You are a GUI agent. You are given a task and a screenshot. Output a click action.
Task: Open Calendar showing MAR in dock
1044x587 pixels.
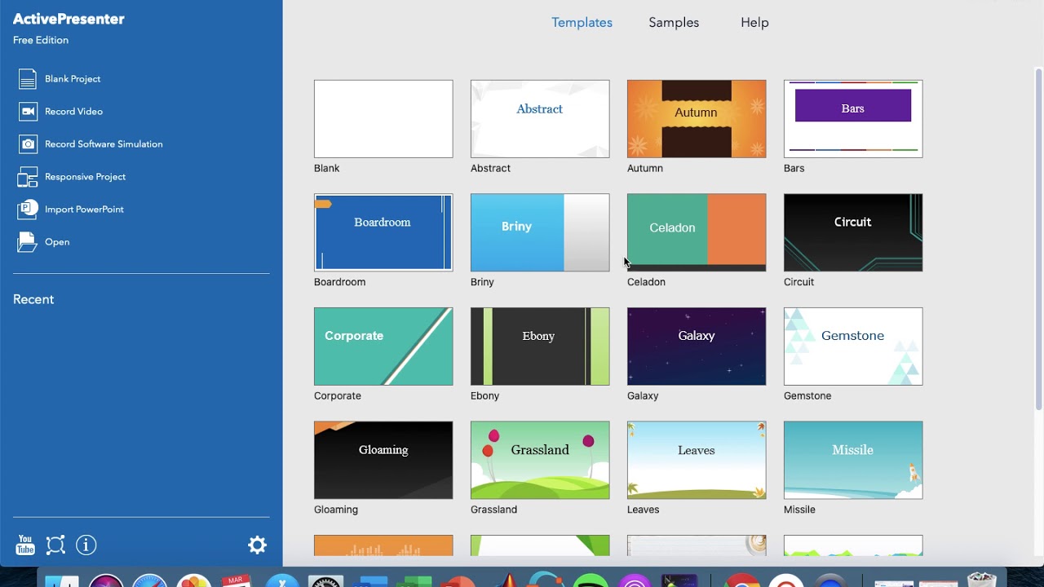tap(237, 580)
